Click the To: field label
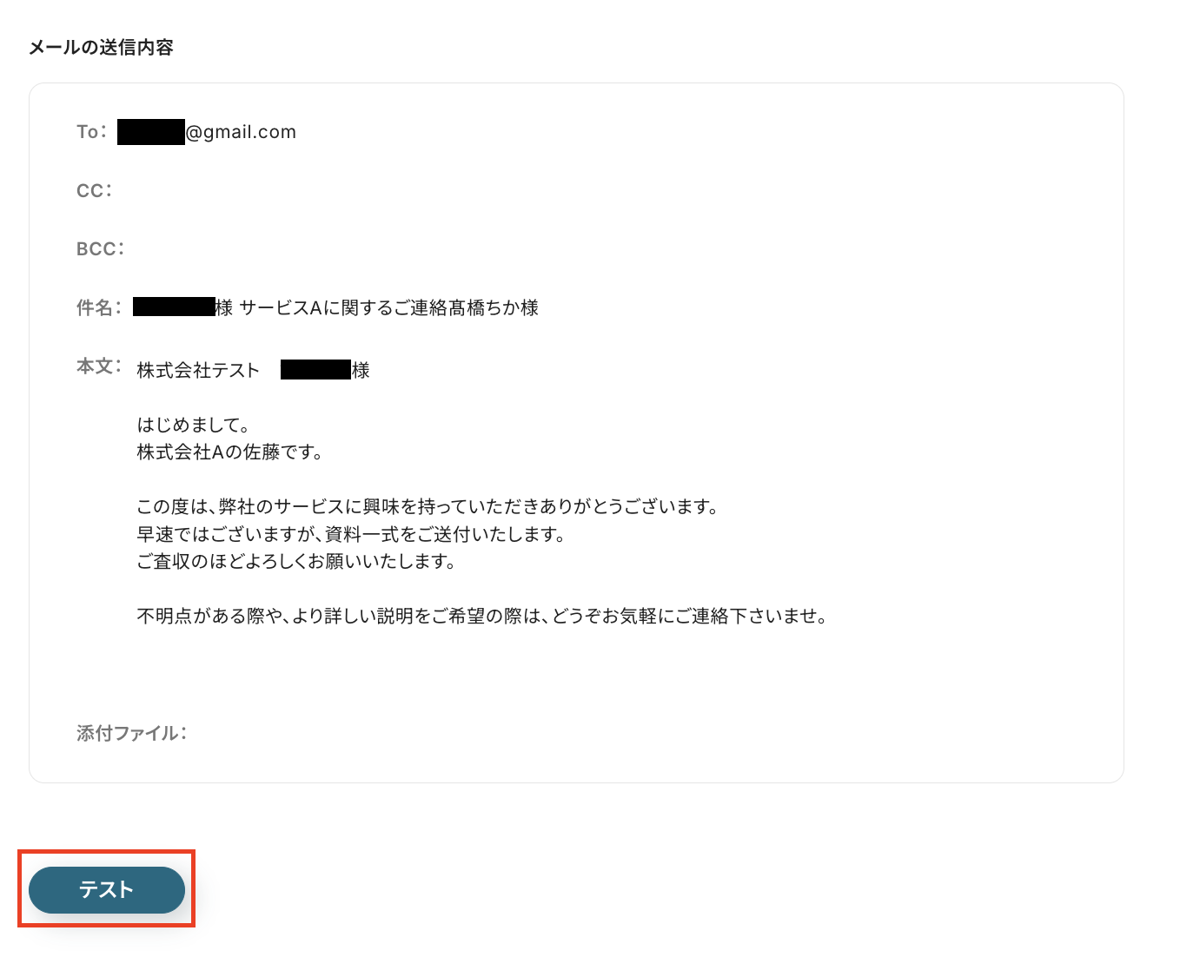The width and height of the screenshot is (1180, 957). coord(92,132)
